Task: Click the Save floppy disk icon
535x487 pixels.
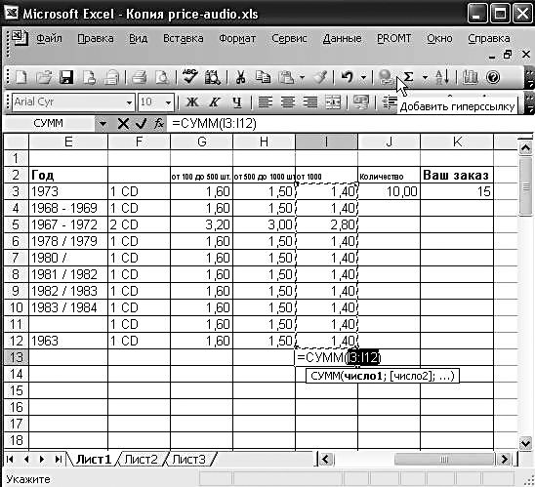Action: coord(66,77)
